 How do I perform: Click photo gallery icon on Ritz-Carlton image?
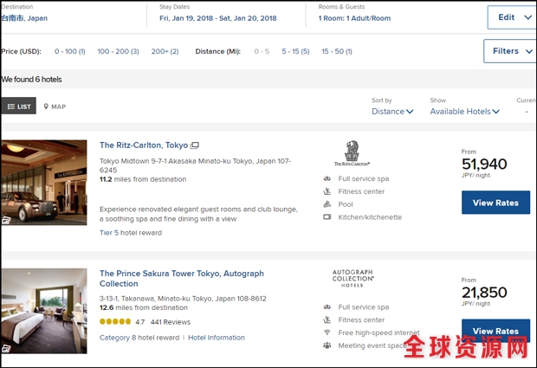point(6,221)
